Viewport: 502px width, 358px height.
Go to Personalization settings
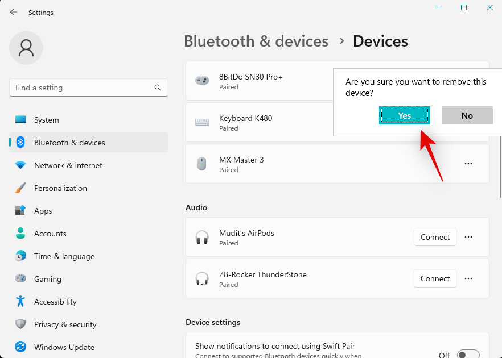coord(60,188)
